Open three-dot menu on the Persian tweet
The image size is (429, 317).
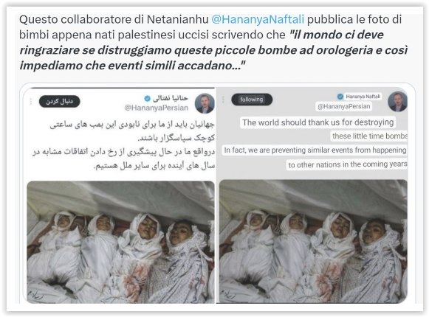tap(31, 102)
